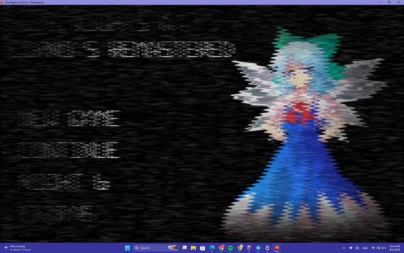
Task: Open Chrome icon with the profile badge
Action: click(240, 248)
